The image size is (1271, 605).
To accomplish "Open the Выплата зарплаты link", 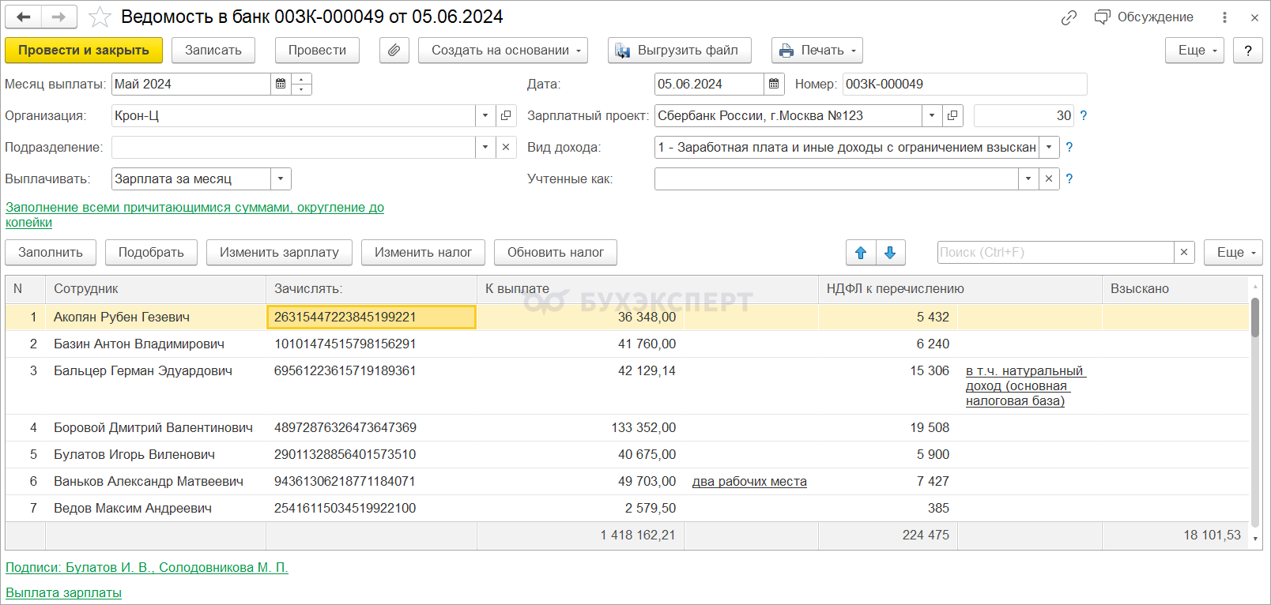I will (63, 592).
